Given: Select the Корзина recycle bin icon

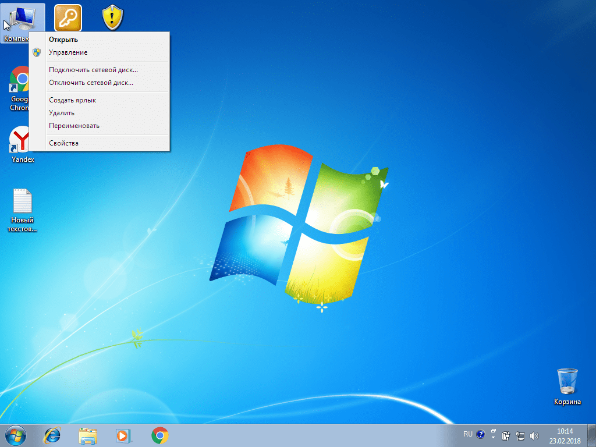Looking at the screenshot, I should (x=567, y=386).
